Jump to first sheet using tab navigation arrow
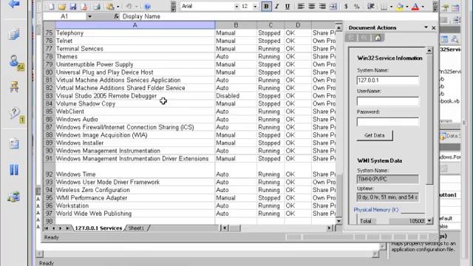 point(47,228)
